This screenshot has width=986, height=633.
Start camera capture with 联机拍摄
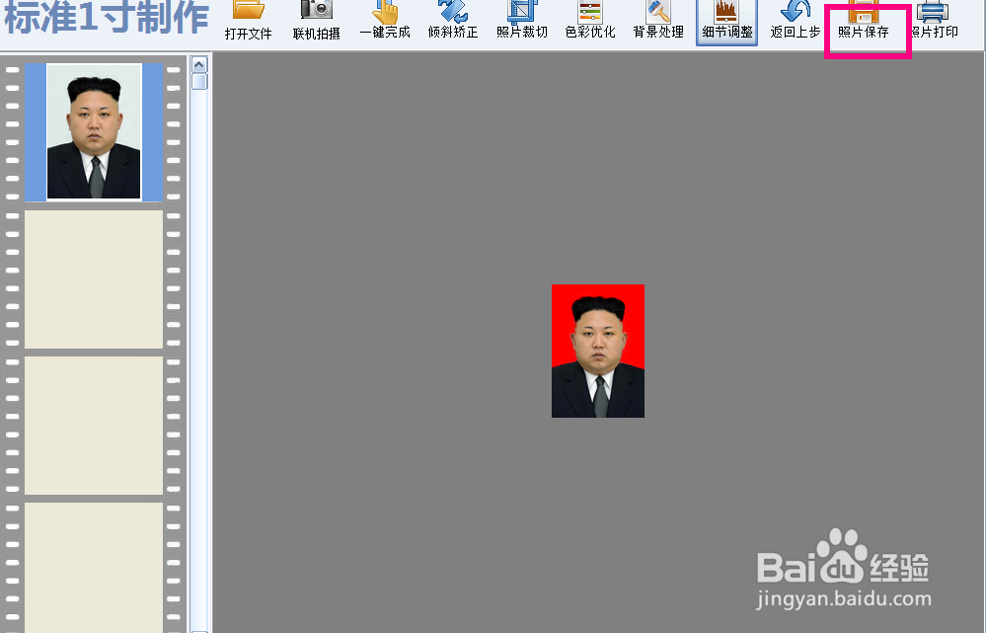316,25
